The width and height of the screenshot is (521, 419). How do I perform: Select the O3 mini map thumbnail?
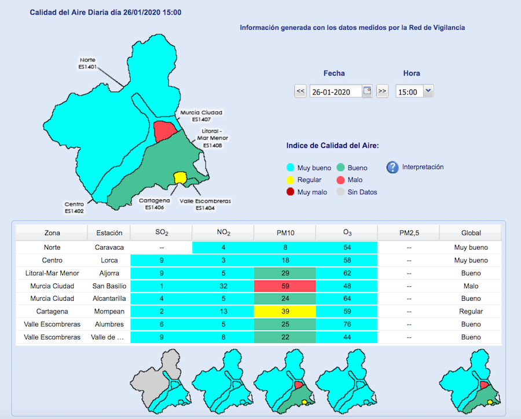pyautogui.click(x=346, y=381)
